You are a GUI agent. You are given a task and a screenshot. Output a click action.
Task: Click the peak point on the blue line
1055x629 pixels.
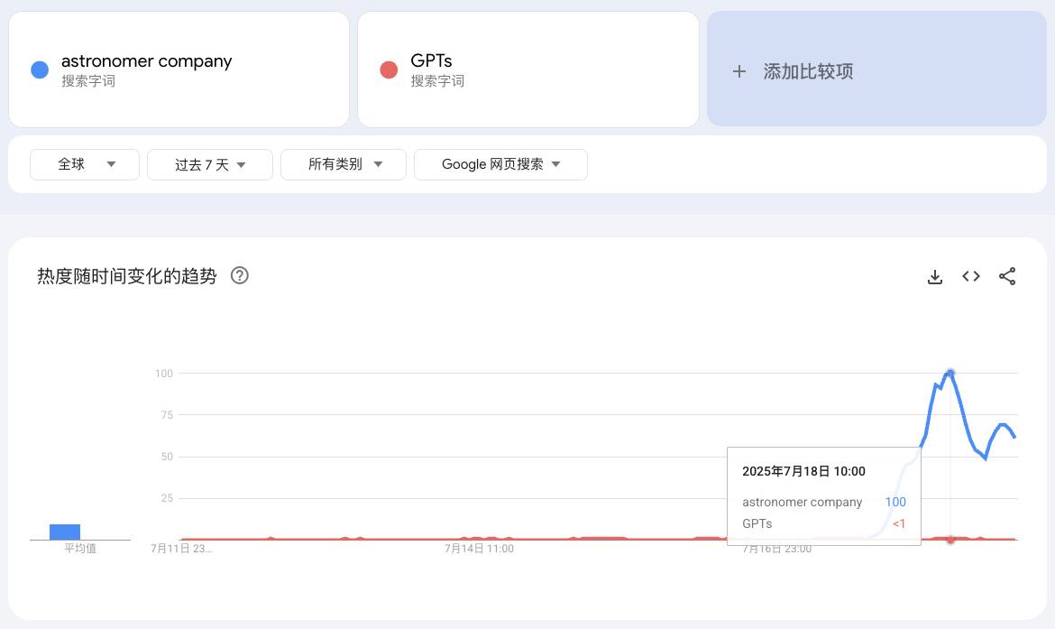pyautogui.click(x=950, y=373)
